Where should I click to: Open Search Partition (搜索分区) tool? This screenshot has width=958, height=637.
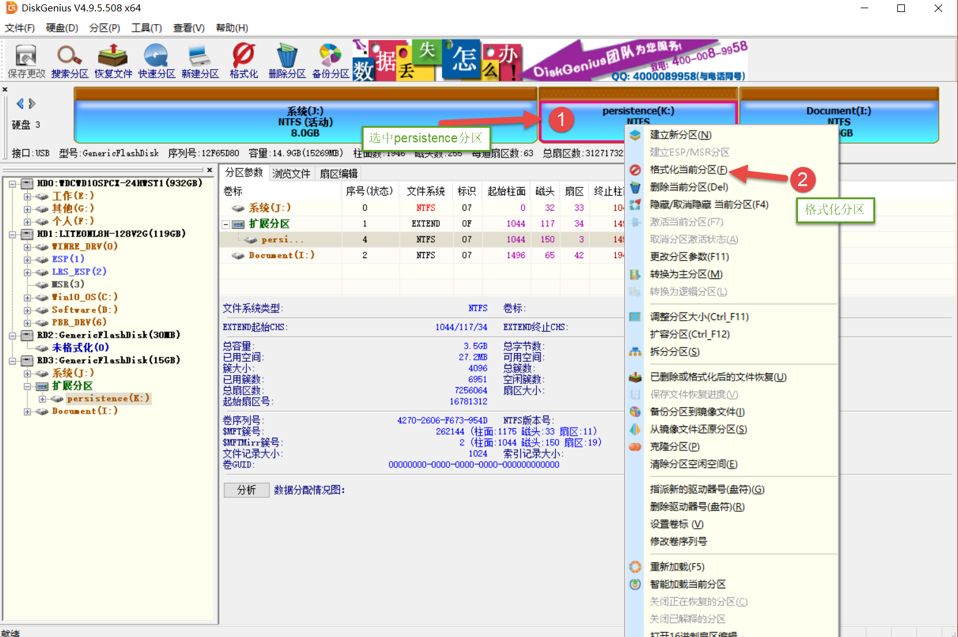click(70, 61)
